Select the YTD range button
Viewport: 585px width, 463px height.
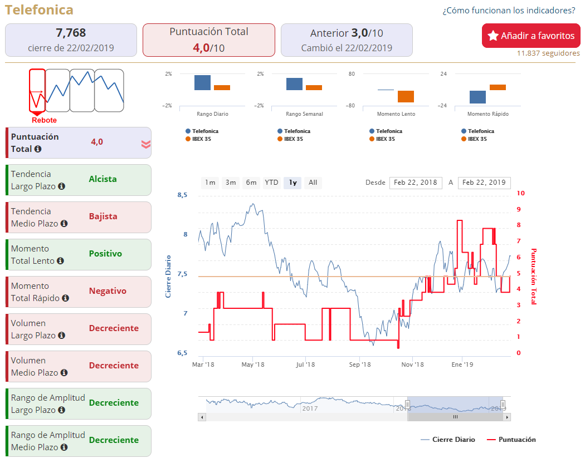(272, 183)
